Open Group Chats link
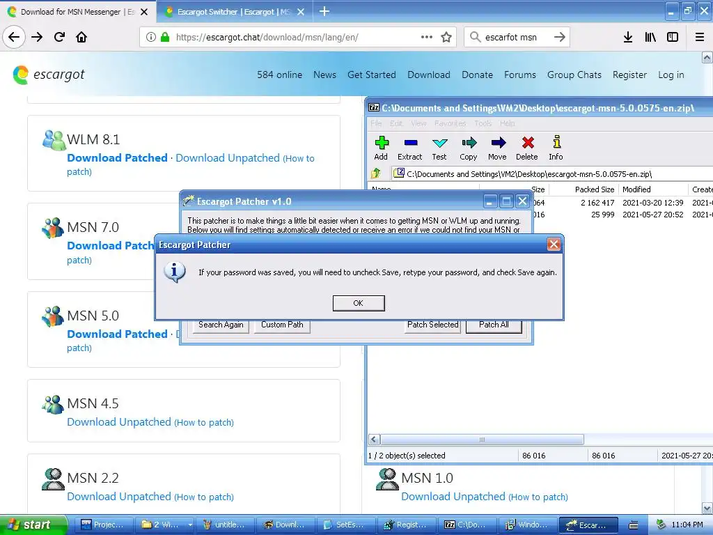Viewport: 713px width, 535px height. click(574, 75)
